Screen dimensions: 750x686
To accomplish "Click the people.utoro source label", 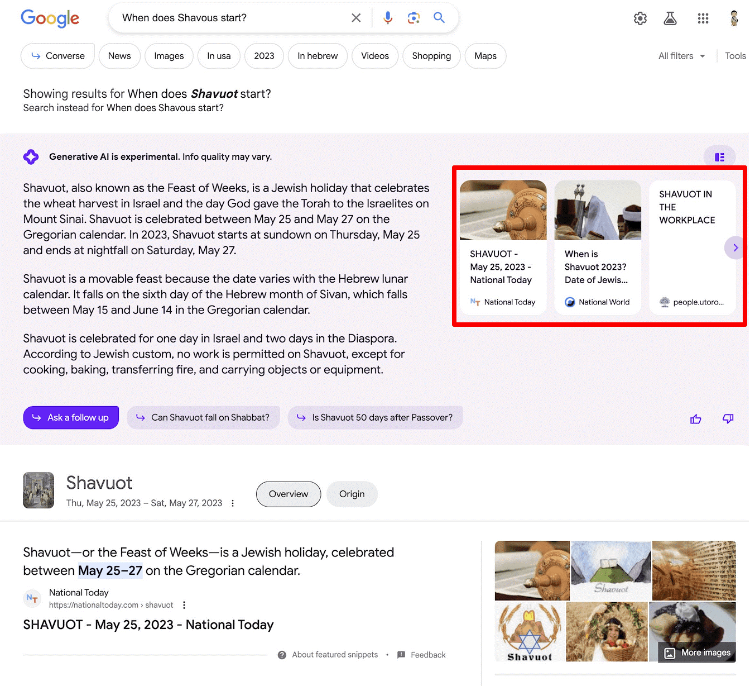I will [698, 302].
